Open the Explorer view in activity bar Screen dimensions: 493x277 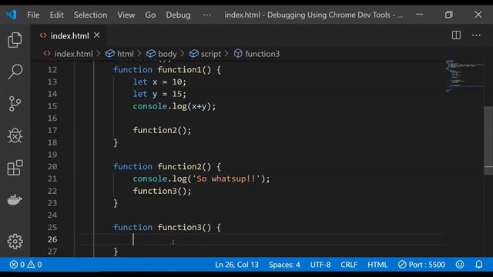coord(15,40)
